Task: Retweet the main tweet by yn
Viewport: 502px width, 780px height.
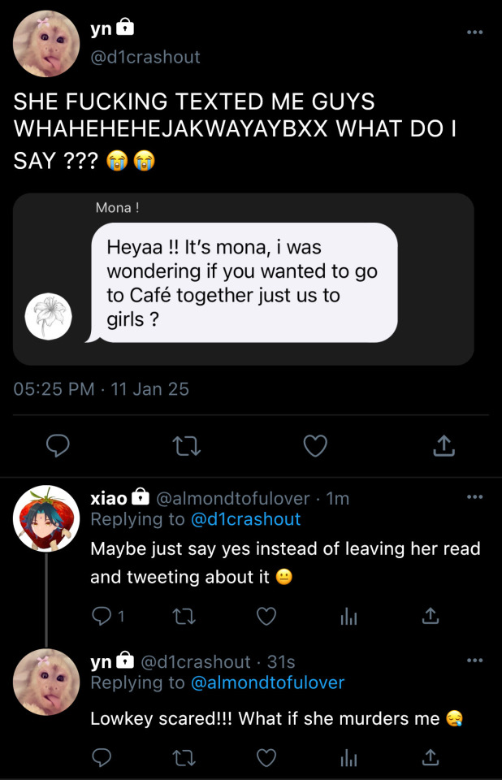Action: coord(186,445)
